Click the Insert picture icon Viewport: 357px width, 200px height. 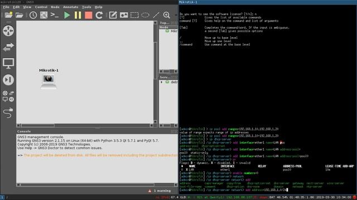tap(124, 15)
